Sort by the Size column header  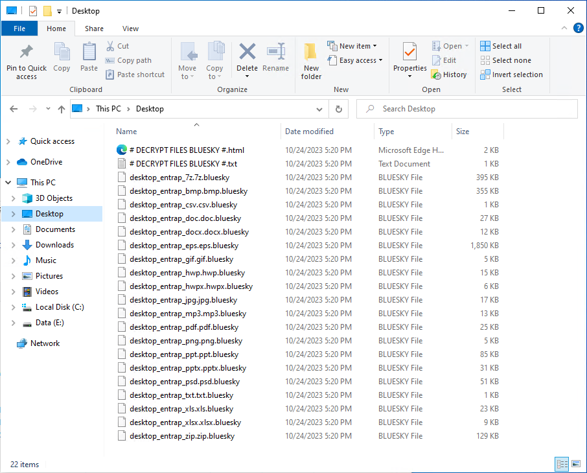tap(478, 131)
